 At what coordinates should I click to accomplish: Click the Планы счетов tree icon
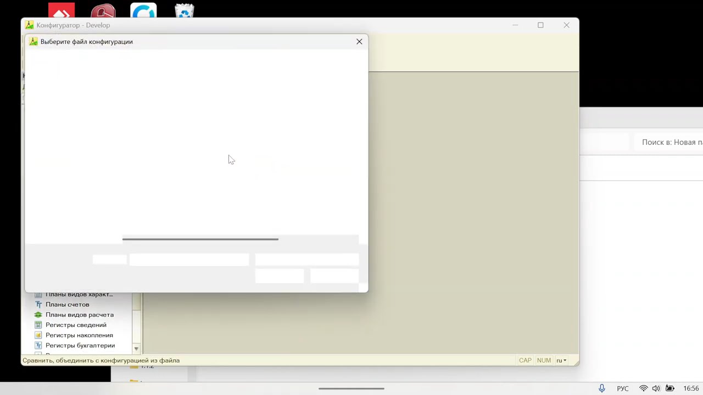click(38, 304)
